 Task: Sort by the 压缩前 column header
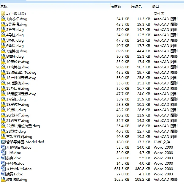pyautogui.click(x=116, y=7)
